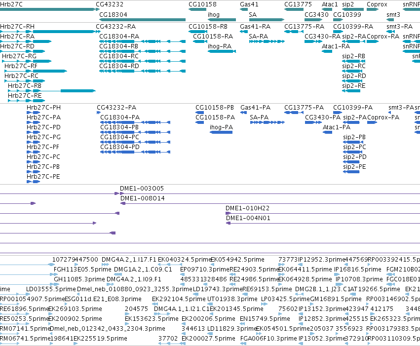This screenshot has height=346, width=420.
Task: Click EST EK153623.5prime
Action: coord(152,319)
